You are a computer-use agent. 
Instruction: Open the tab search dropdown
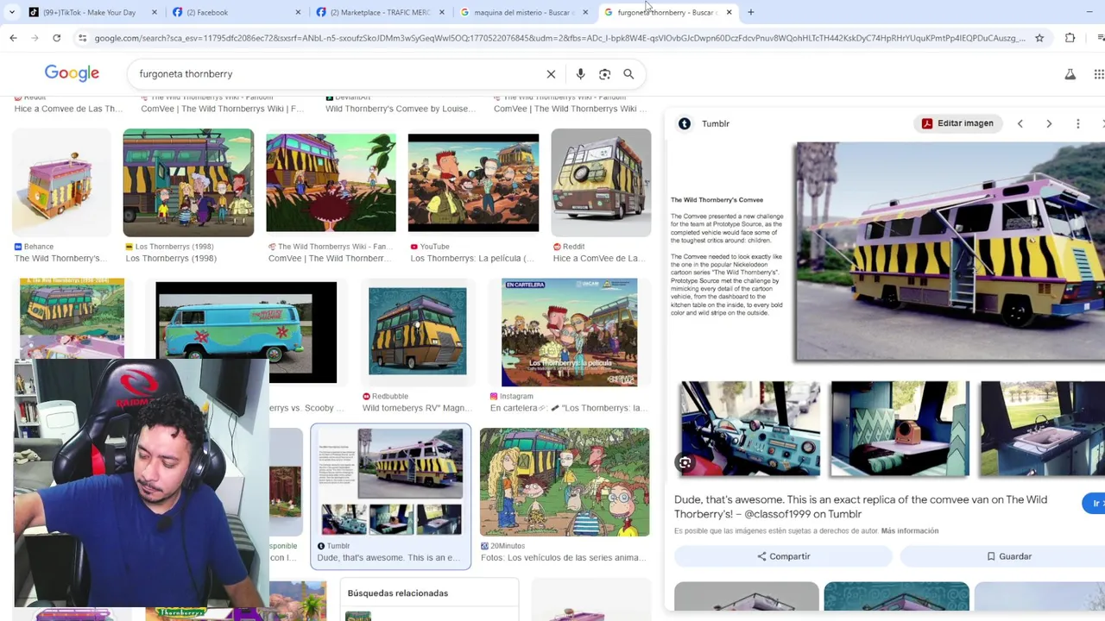click(11, 12)
